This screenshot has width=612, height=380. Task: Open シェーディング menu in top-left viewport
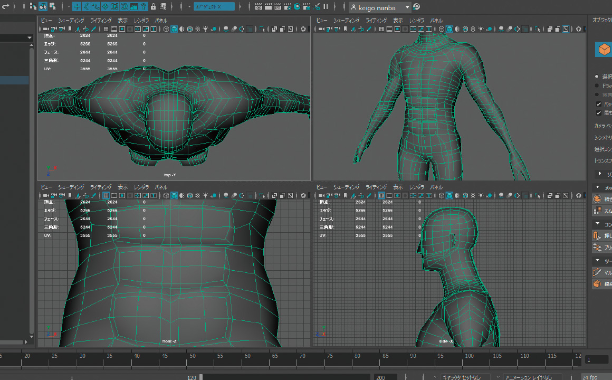click(71, 20)
